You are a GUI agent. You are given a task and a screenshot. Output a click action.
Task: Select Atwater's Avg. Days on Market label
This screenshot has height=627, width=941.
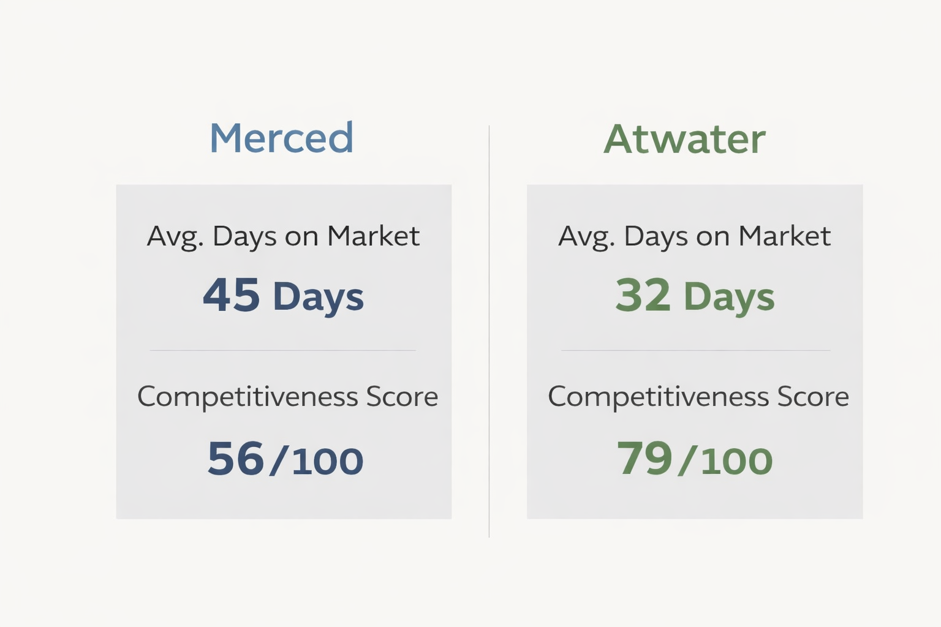[x=694, y=236]
